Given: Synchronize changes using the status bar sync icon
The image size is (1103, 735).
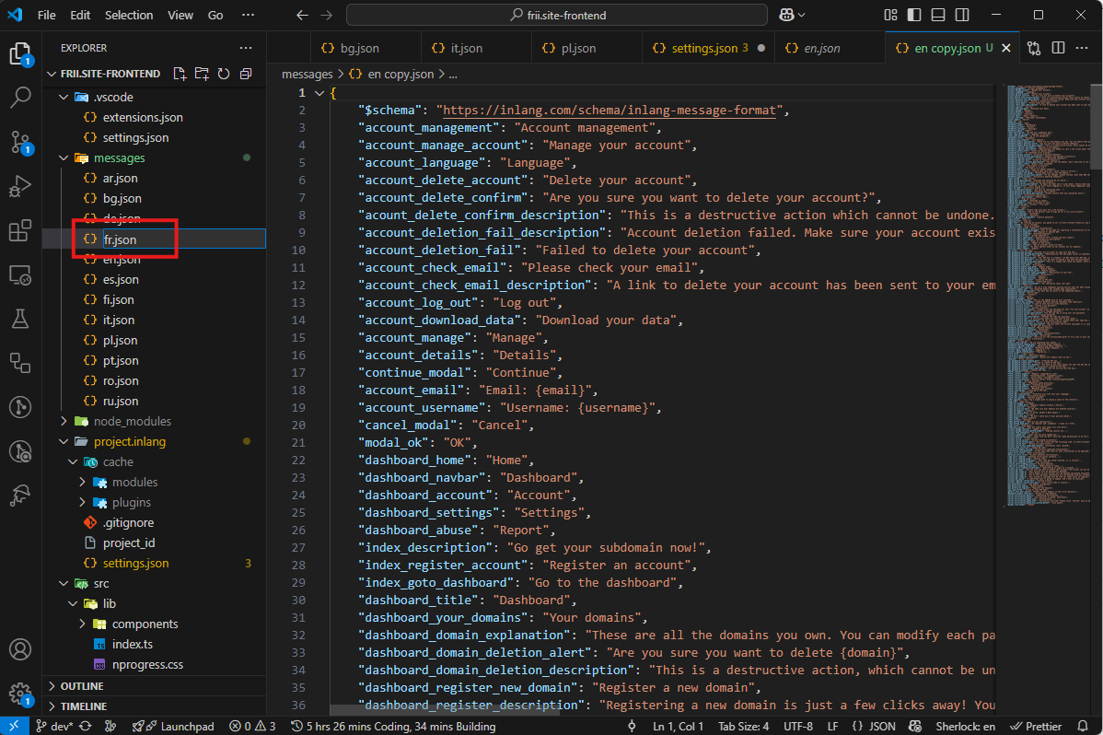Looking at the screenshot, I should click(85, 726).
